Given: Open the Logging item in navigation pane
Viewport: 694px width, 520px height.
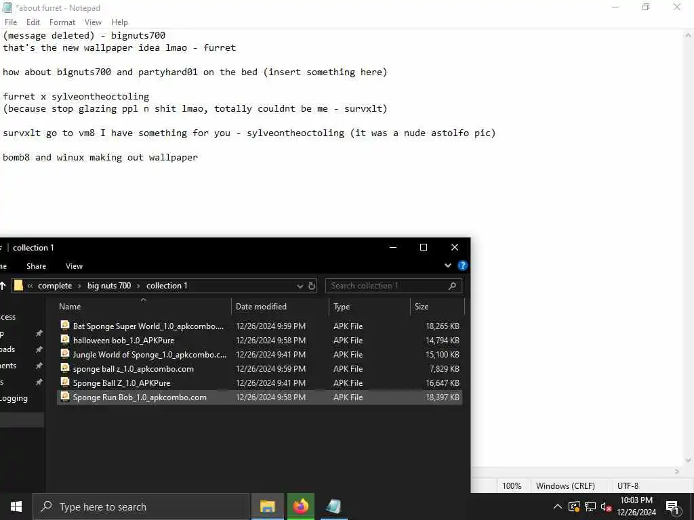Looking at the screenshot, I should tap(14, 398).
